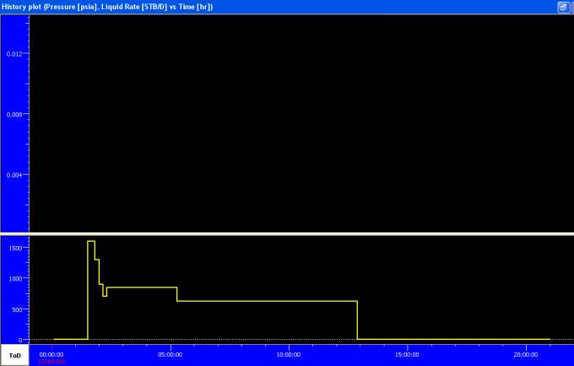Click the yellow zero-rate line after the final drop
Screen dimensions: 574x366
(456, 339)
